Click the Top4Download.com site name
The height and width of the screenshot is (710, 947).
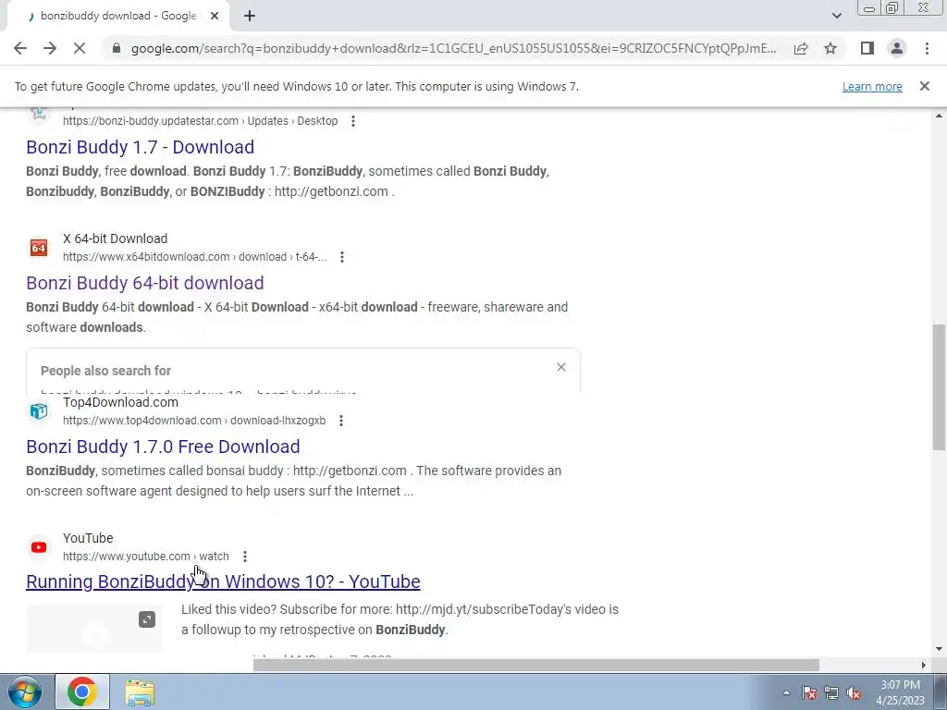(x=120, y=402)
